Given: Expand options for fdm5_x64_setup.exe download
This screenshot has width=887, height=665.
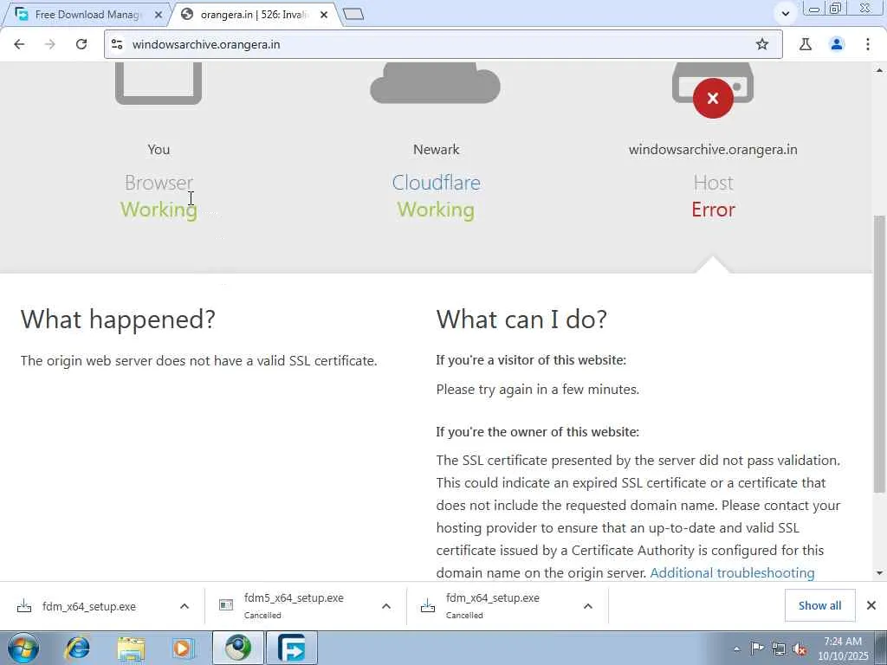Looking at the screenshot, I should [x=386, y=606].
